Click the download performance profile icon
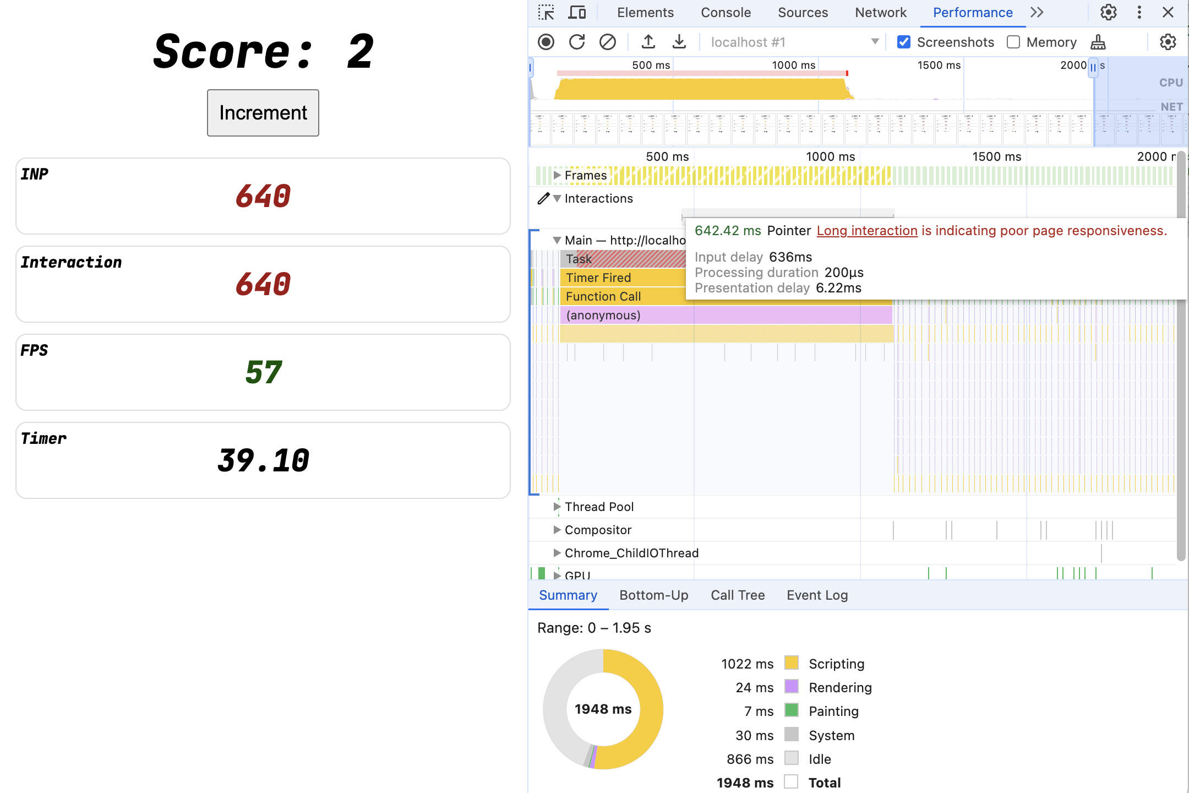Image resolution: width=1189 pixels, height=793 pixels. (x=677, y=41)
